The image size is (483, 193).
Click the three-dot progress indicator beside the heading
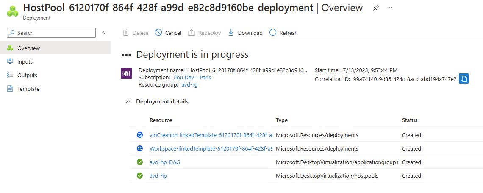pyautogui.click(x=126, y=55)
